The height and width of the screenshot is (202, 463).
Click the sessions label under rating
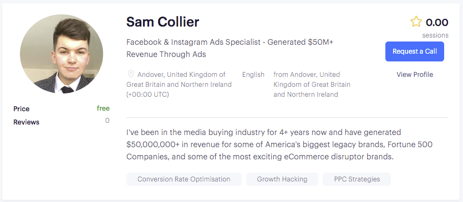pos(435,35)
